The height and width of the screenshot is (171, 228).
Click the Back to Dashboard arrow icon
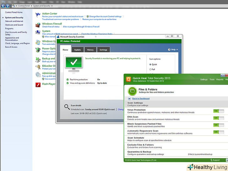coord(129,99)
